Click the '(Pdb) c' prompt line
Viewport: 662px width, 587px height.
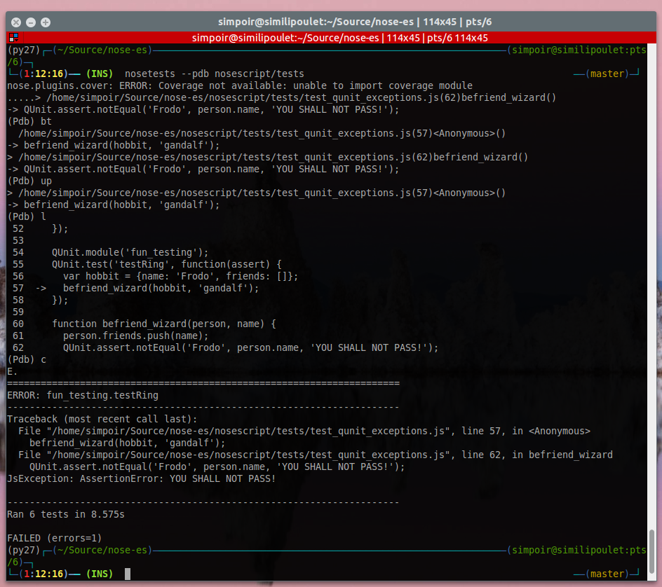(x=27, y=360)
